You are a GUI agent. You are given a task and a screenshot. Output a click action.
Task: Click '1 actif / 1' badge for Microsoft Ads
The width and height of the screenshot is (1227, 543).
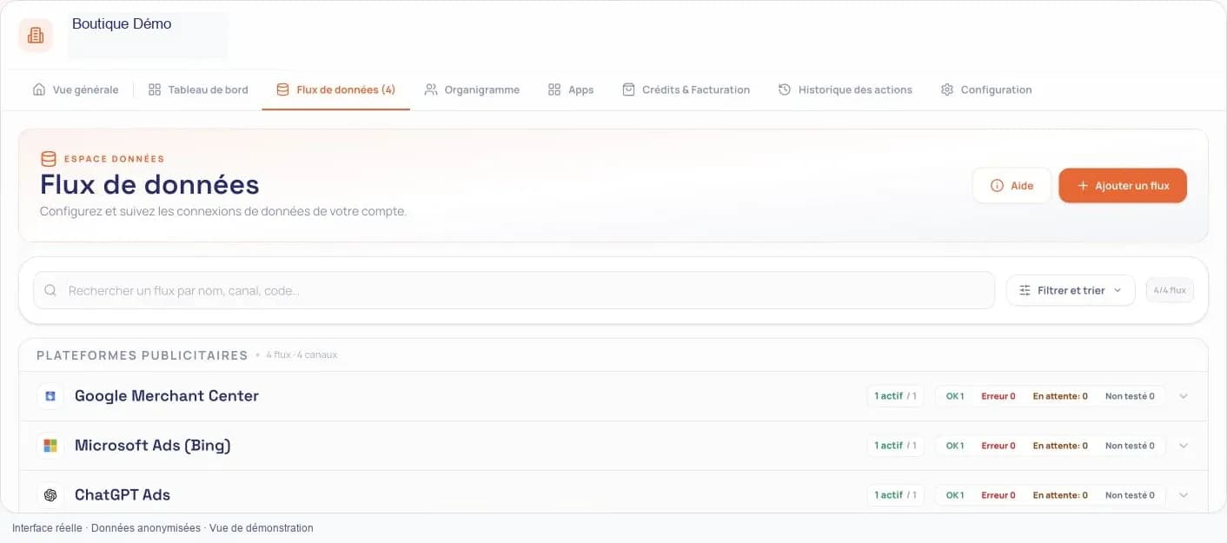[x=895, y=446]
